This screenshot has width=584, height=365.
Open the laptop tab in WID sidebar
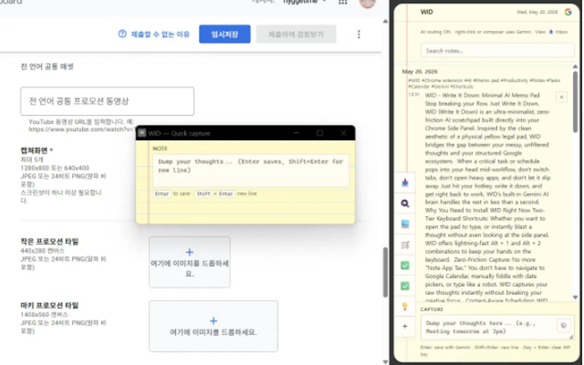pos(405,224)
